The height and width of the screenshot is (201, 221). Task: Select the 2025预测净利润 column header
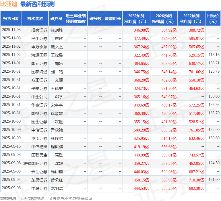136,18
